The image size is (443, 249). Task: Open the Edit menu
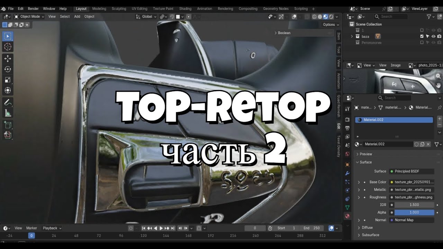pos(21,9)
